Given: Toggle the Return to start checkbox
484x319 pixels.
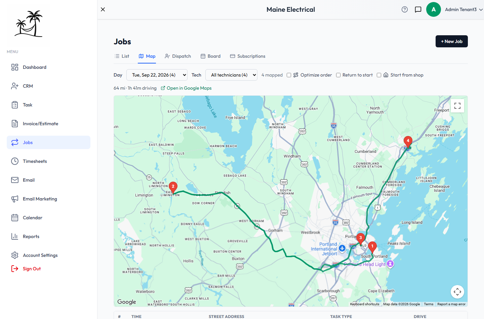Looking at the screenshot, I should point(338,75).
